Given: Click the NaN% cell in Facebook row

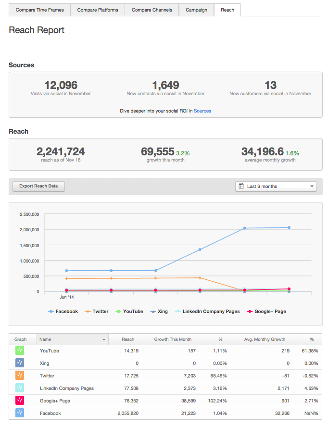Looking at the screenshot, I should [x=311, y=413].
